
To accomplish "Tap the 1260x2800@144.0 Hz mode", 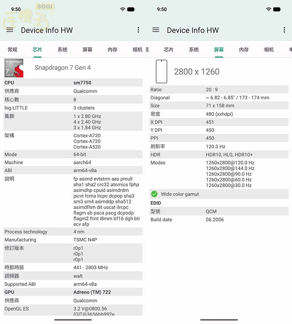I will (230, 168).
